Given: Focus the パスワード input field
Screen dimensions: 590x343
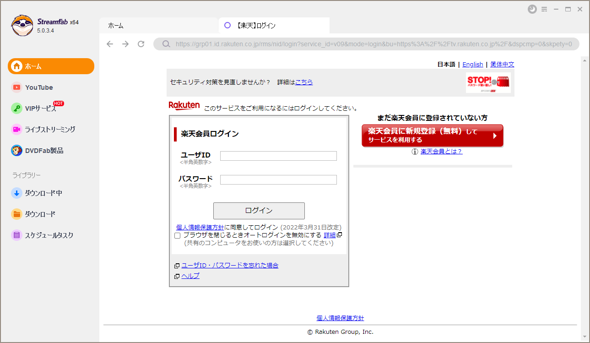Looking at the screenshot, I should tap(278, 180).
